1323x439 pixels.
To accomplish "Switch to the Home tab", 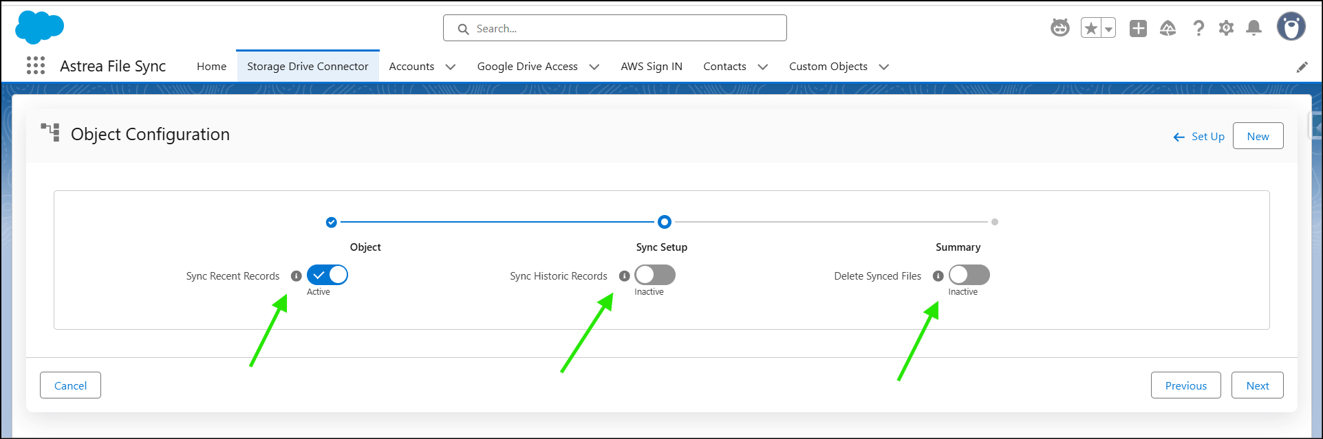I will coord(211,67).
